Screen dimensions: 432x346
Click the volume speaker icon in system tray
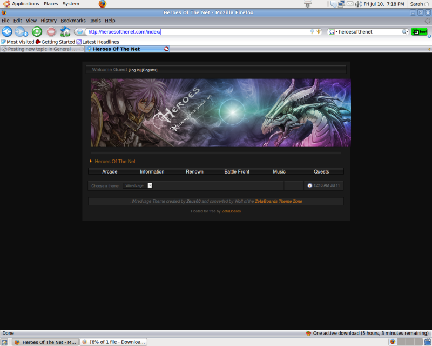click(x=358, y=4)
